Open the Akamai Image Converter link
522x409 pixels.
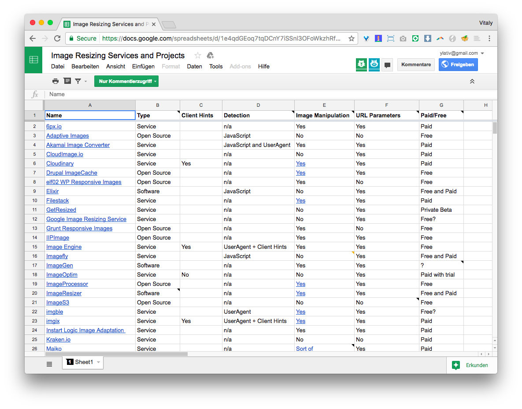(x=78, y=145)
